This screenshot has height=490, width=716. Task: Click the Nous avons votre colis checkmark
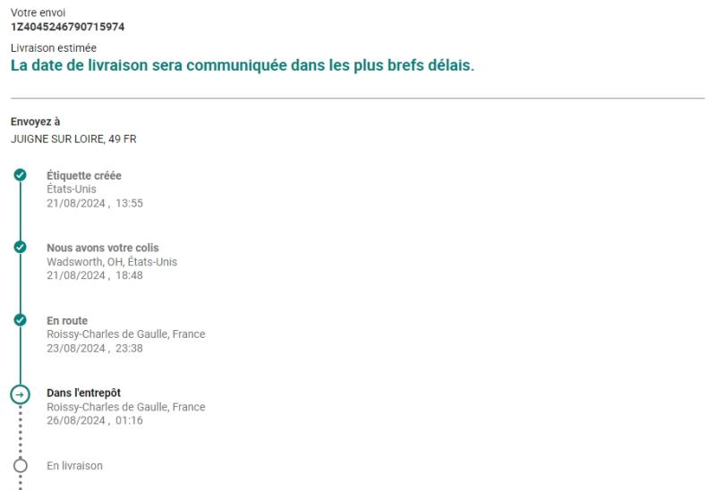20,247
